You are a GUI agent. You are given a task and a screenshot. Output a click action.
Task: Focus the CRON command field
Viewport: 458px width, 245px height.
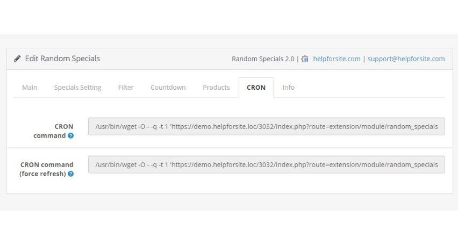267,126
